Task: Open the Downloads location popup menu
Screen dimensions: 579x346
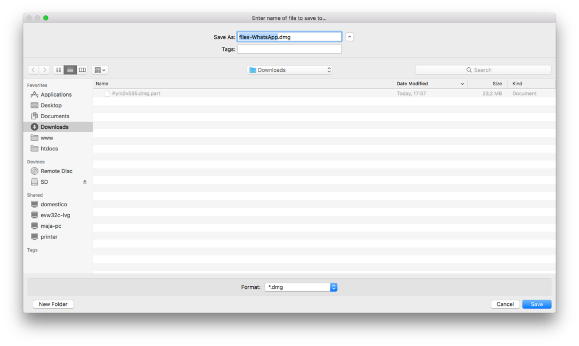Action: pos(290,70)
